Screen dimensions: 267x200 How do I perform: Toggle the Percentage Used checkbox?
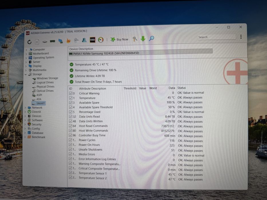(71, 112)
